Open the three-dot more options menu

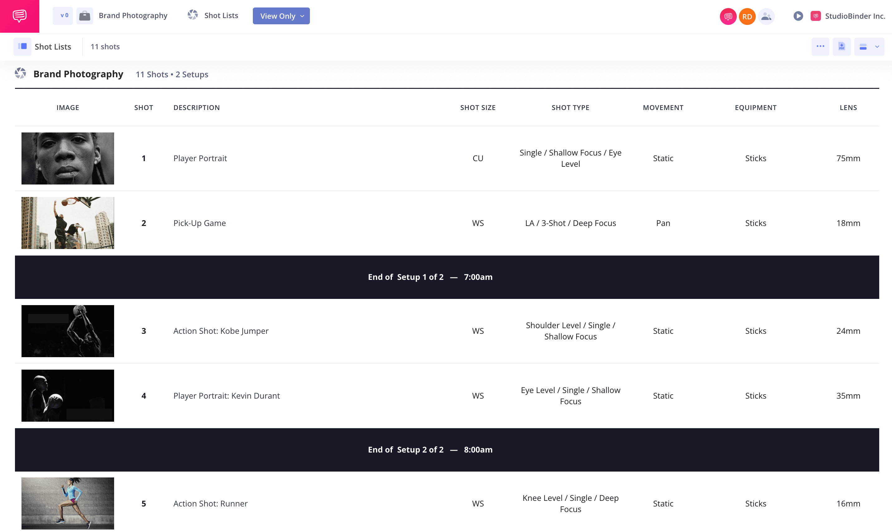[820, 47]
